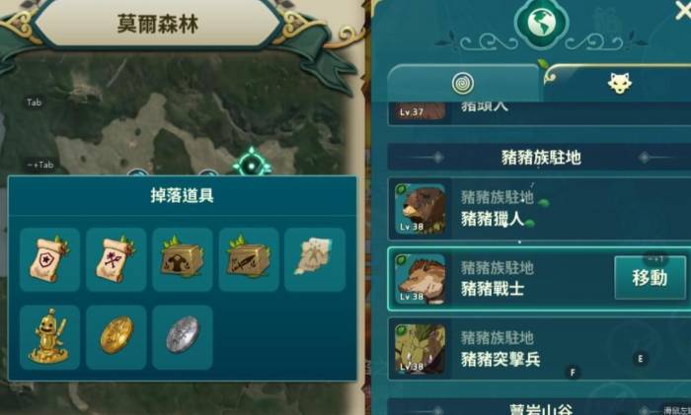This screenshot has width=691, height=415.
Task: Open the armor crate drop item
Action: point(183,259)
